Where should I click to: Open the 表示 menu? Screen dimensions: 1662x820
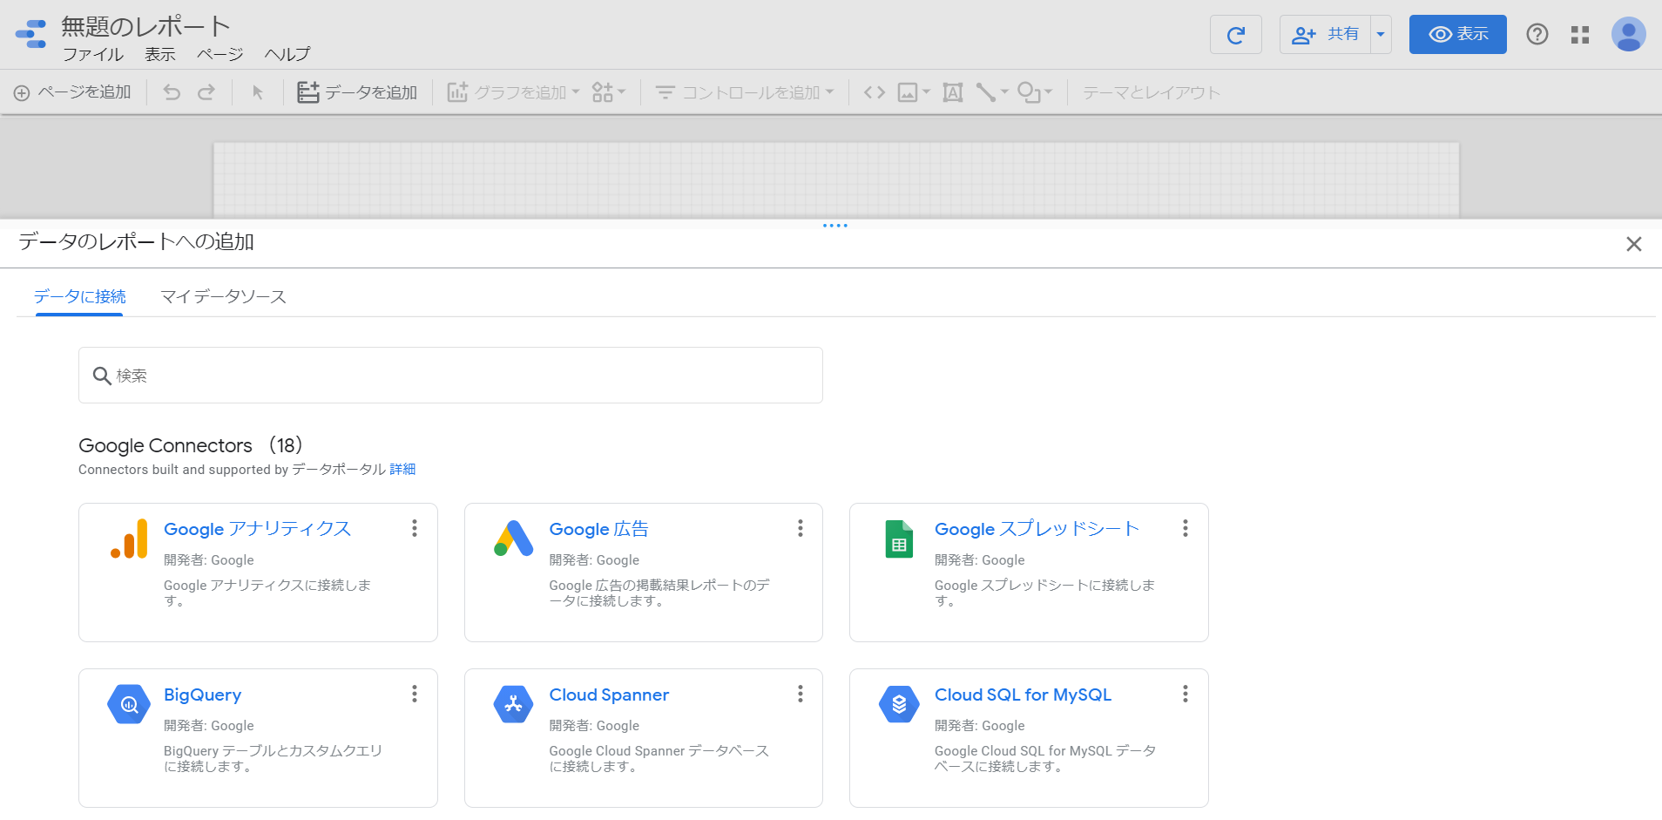[x=160, y=54]
